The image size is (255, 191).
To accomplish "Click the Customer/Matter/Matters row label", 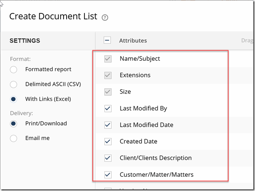I will click(157, 175).
